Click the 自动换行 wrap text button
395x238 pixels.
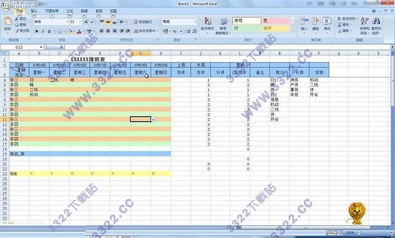(143, 22)
